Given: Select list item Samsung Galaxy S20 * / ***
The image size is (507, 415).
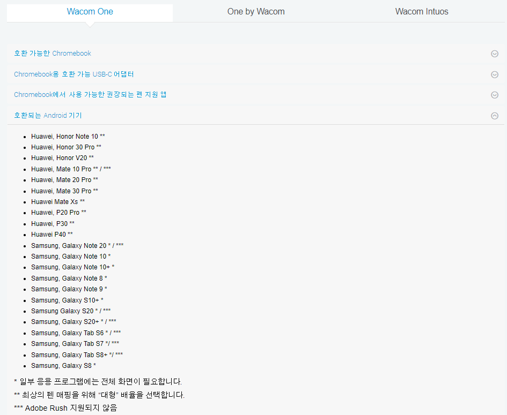Looking at the screenshot, I should tap(71, 311).
